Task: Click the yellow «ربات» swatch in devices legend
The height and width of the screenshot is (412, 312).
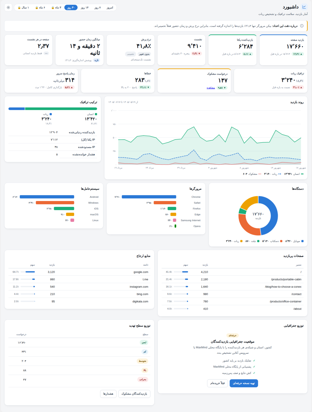Action: (241, 241)
